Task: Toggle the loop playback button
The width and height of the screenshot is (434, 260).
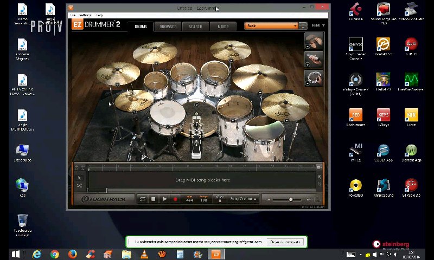Action: pyautogui.click(x=143, y=199)
